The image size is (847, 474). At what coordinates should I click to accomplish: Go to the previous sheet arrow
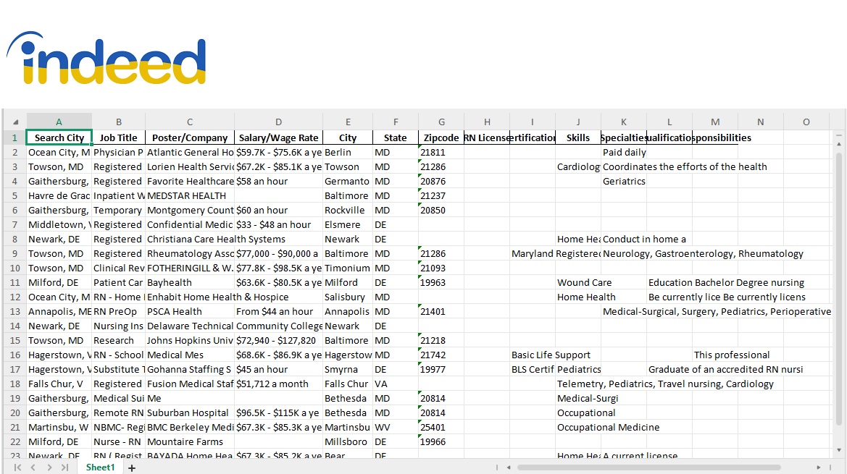pos(33,467)
